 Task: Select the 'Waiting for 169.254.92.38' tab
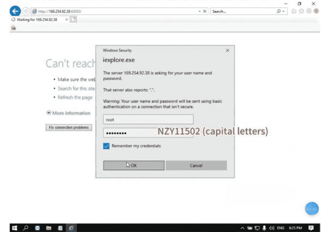(38, 19)
